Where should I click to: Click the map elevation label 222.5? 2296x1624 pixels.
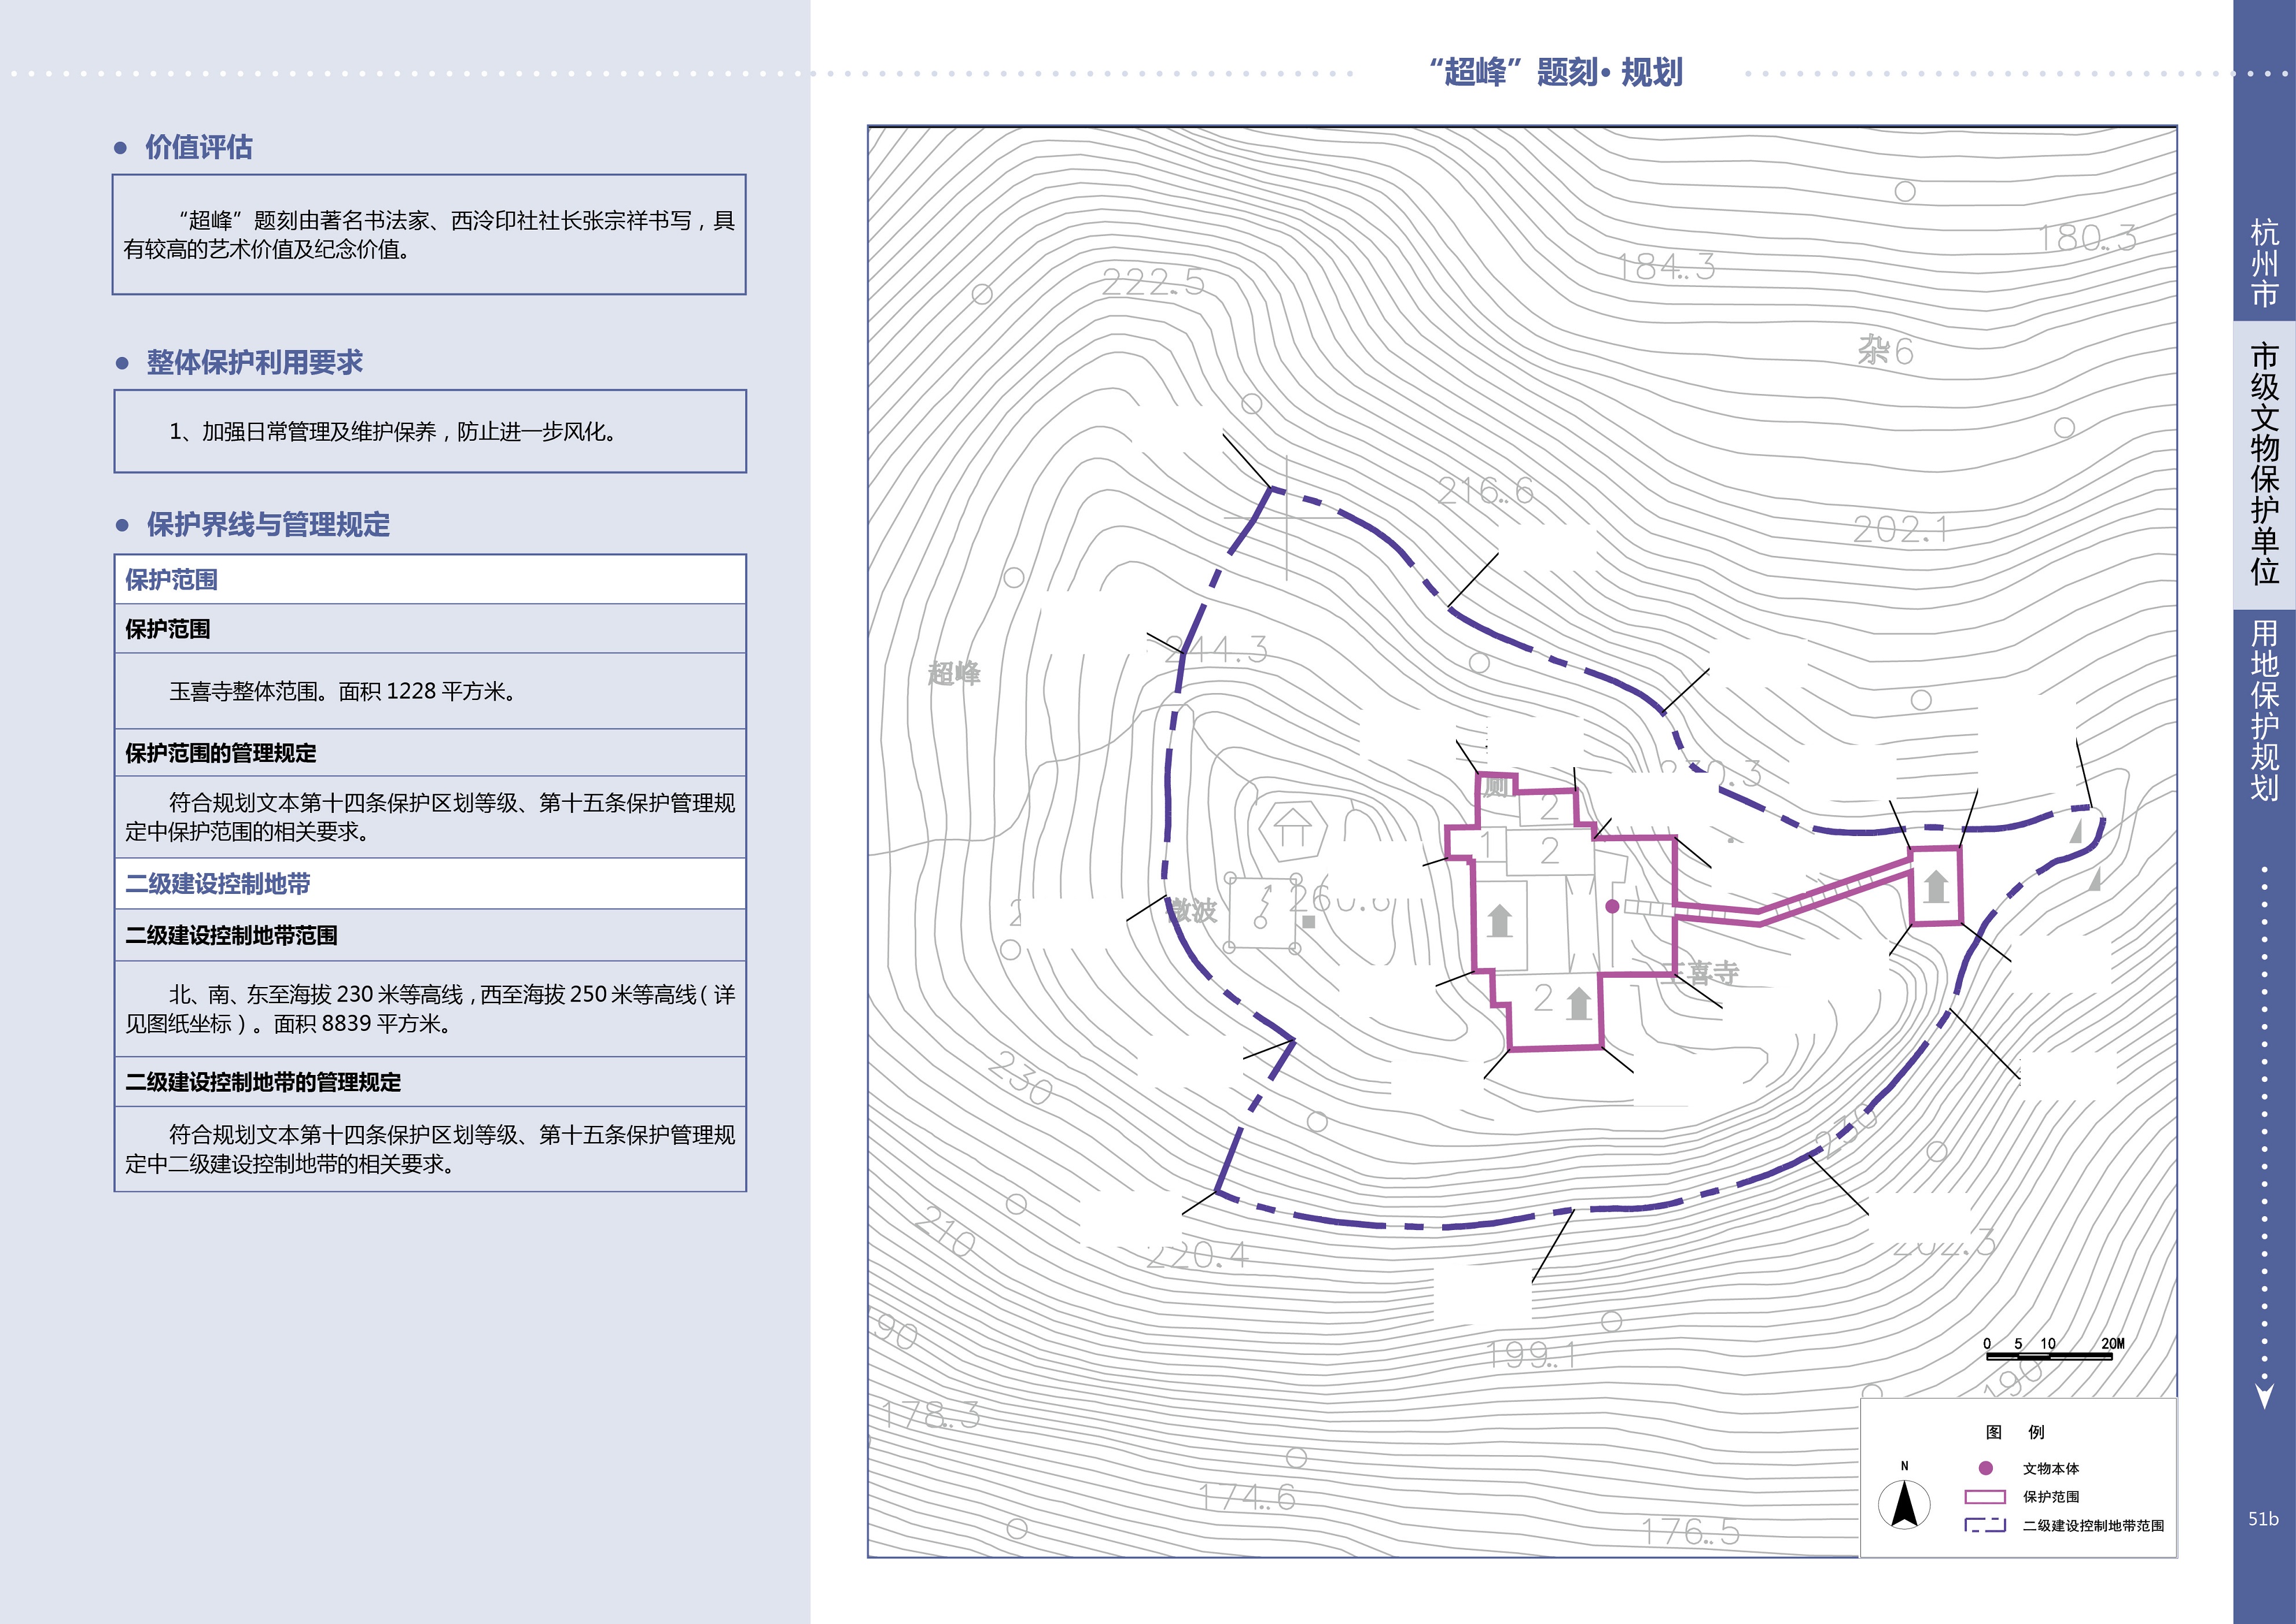pos(1153,283)
